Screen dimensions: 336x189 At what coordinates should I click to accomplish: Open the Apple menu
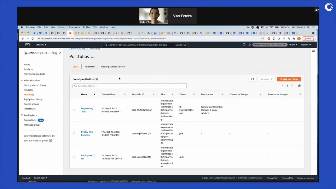22,27
